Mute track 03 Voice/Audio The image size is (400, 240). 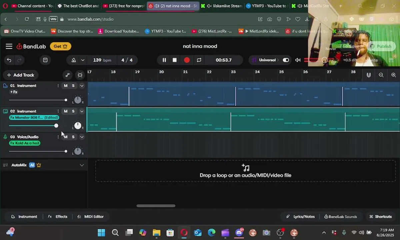[66, 137]
